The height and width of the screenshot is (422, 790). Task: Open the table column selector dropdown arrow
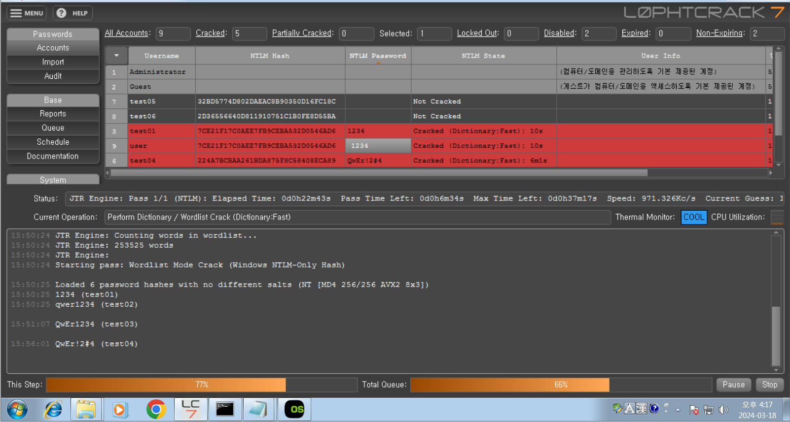(116, 56)
